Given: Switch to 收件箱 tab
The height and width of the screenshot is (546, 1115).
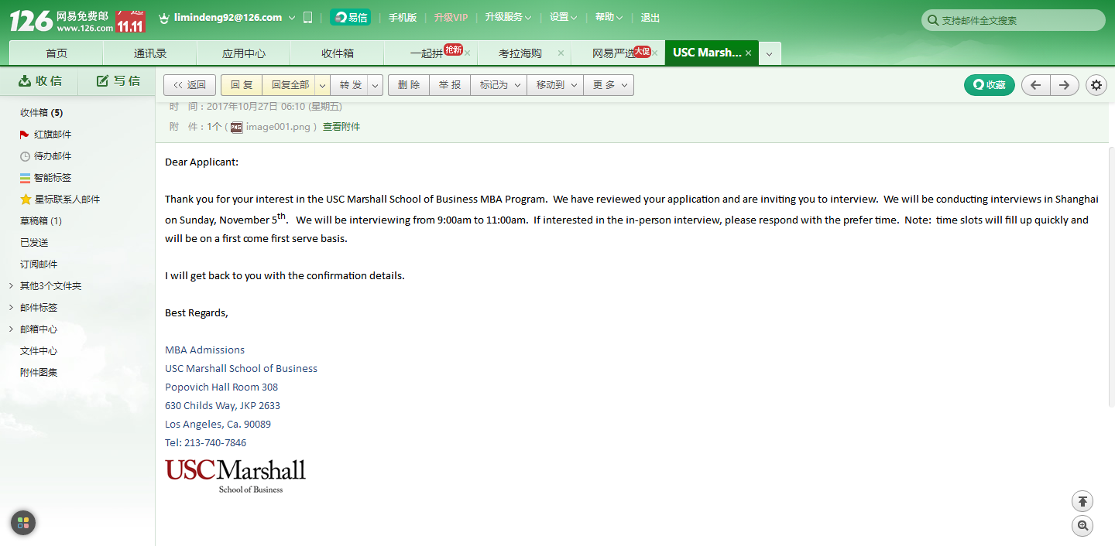Looking at the screenshot, I should 338,53.
